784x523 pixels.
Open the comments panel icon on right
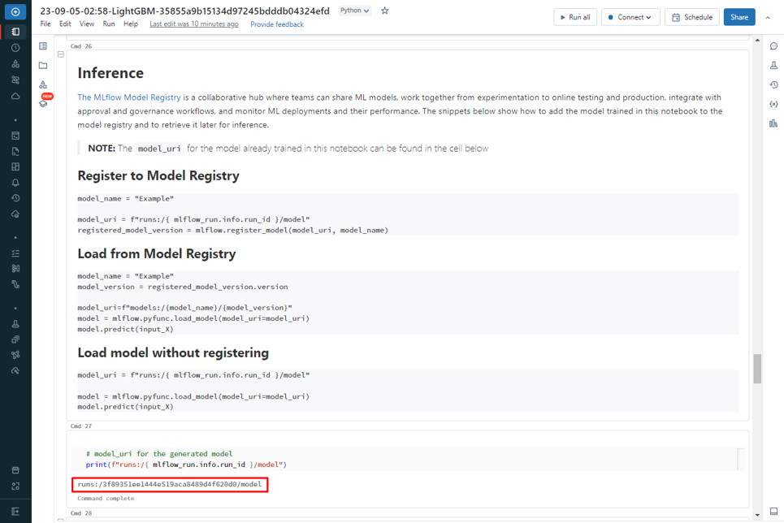(773, 46)
